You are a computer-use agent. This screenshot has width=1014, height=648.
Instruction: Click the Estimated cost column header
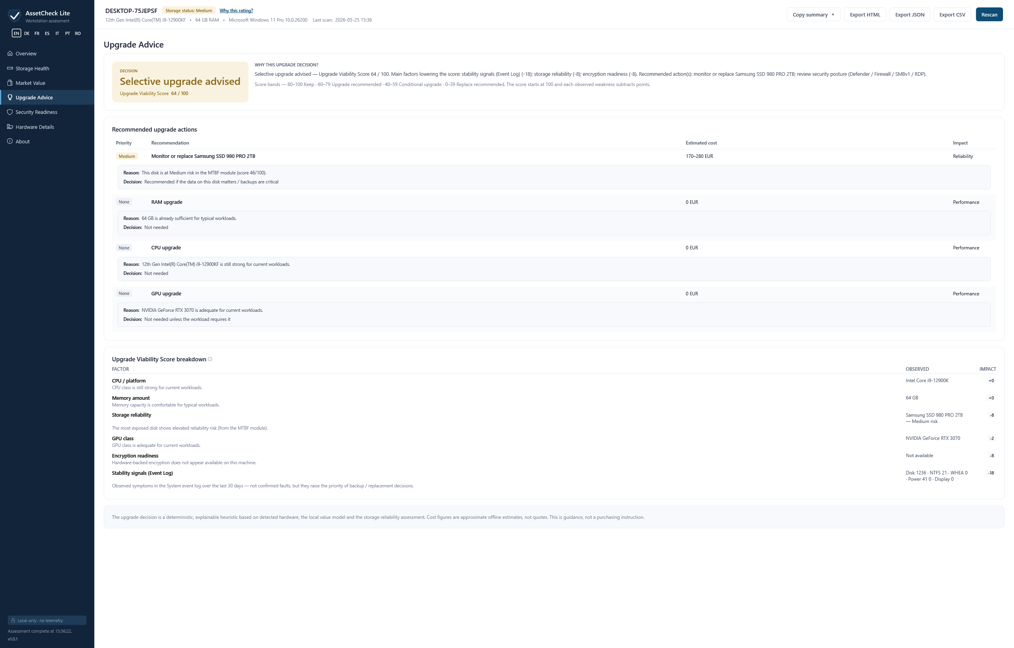pyautogui.click(x=701, y=143)
